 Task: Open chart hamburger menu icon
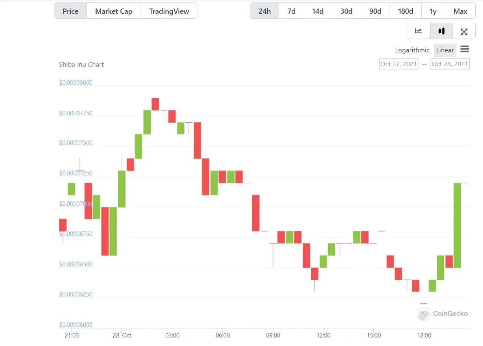(x=465, y=49)
